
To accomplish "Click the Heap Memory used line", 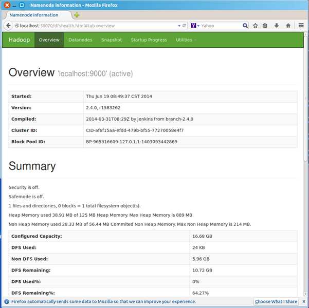I will coord(101,215).
